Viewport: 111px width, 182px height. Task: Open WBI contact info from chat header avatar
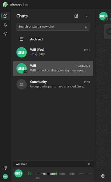coord(103,16)
